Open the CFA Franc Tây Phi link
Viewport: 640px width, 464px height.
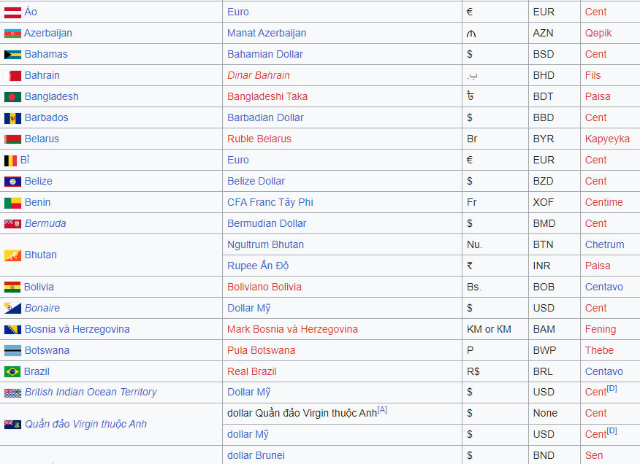pos(270,203)
